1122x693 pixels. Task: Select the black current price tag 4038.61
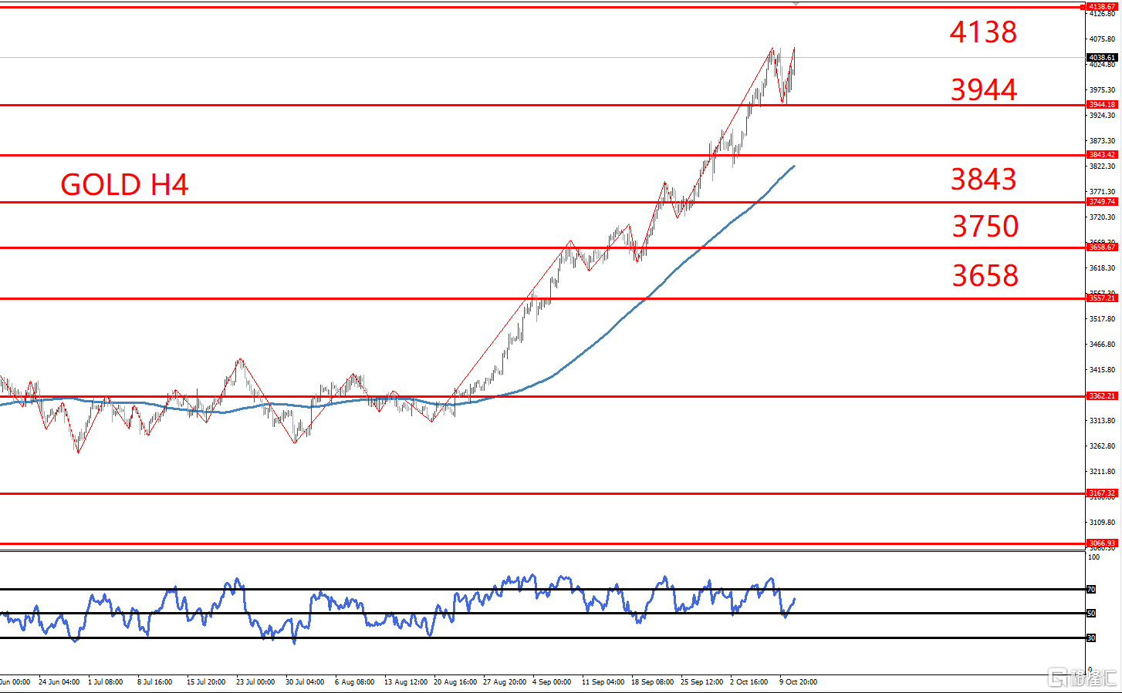pyautogui.click(x=1101, y=58)
